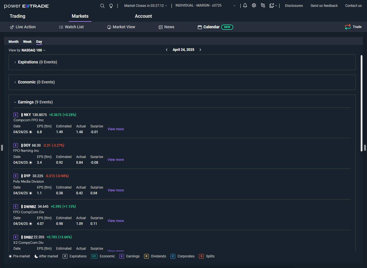Click View more for DYP
The image size is (367, 268).
(116, 190)
